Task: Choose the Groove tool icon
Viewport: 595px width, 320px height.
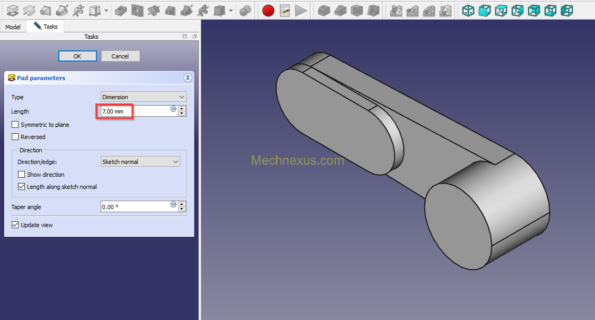Action: [153, 11]
